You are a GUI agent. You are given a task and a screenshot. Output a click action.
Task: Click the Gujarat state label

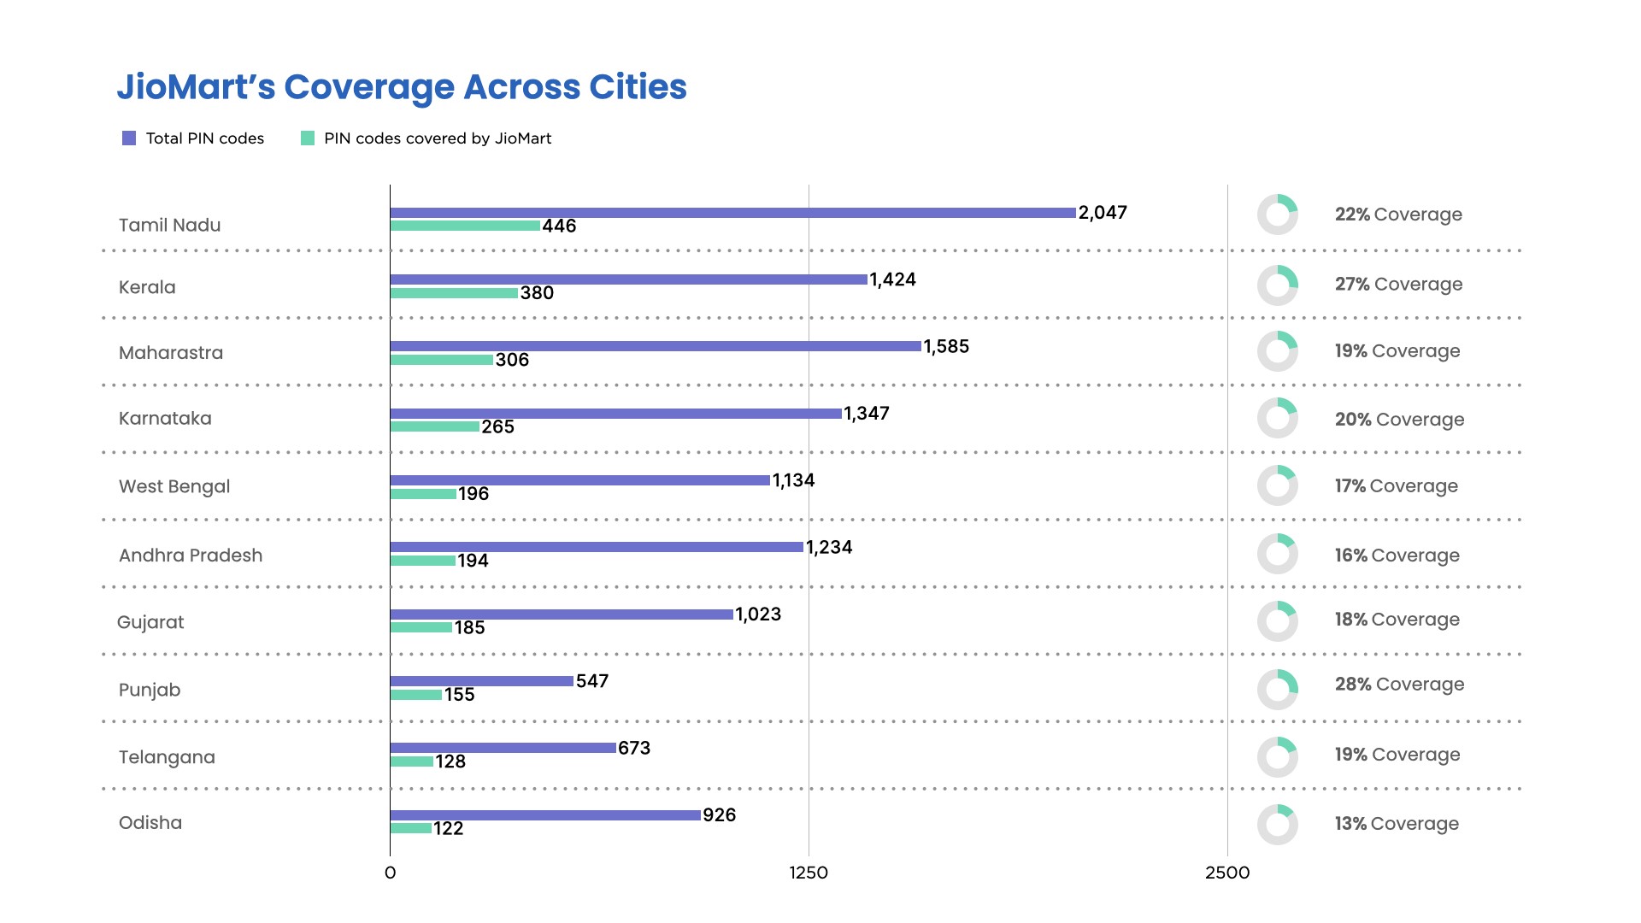tap(150, 622)
